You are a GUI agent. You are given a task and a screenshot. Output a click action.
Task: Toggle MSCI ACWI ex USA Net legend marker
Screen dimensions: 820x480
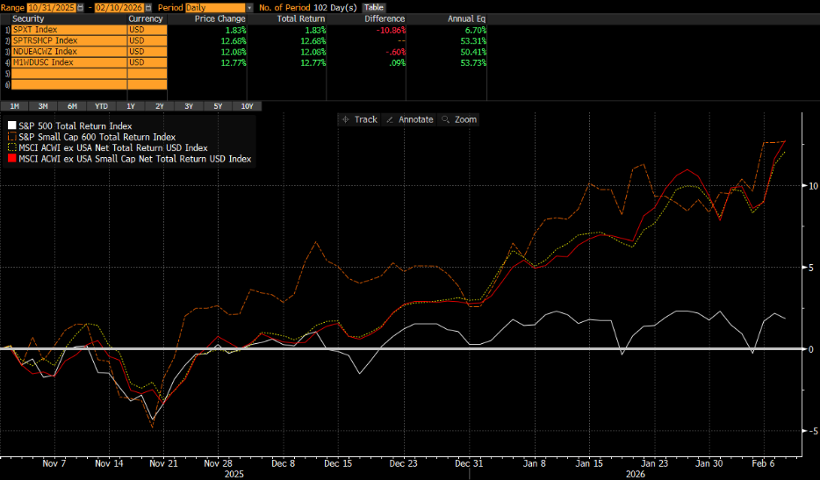11,148
